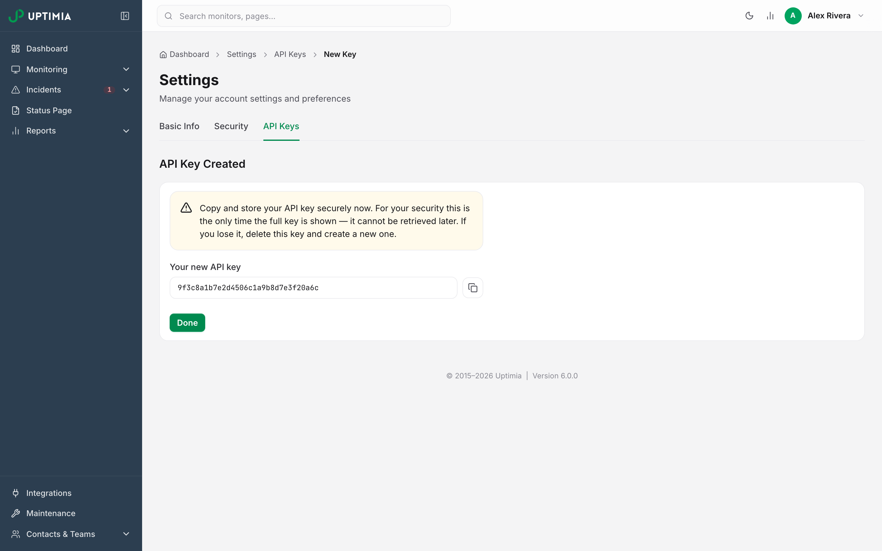Click the Dashboard grid icon in sidebar

pyautogui.click(x=16, y=49)
